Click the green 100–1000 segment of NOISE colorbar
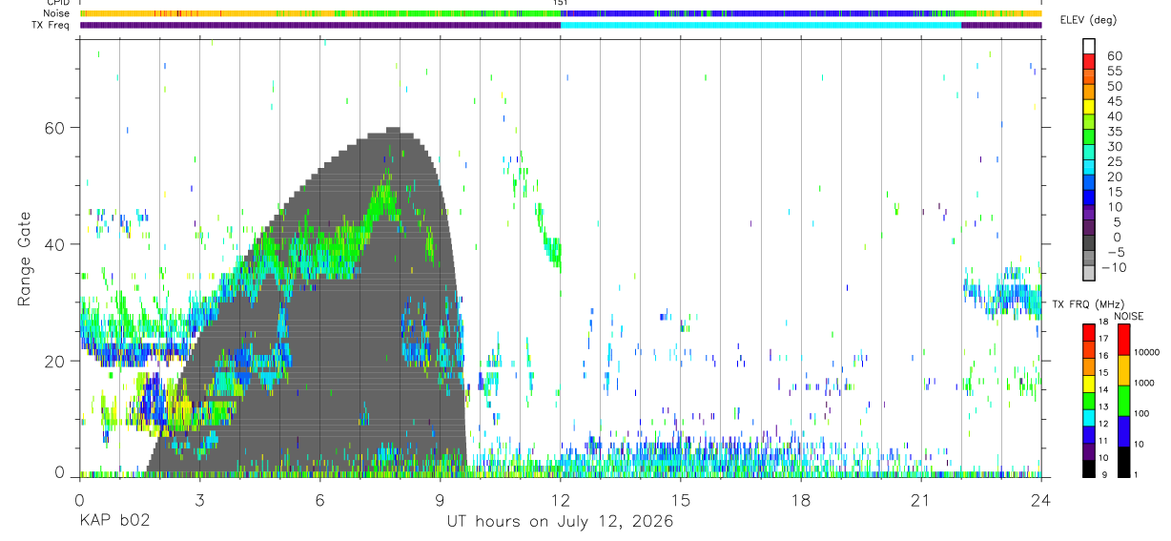Viewport: 1171px width, 541px height. [1122, 400]
